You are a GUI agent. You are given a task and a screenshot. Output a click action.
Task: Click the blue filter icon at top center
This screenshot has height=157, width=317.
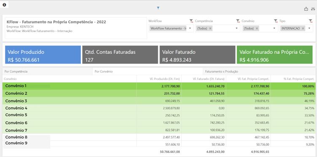coord(158,8)
